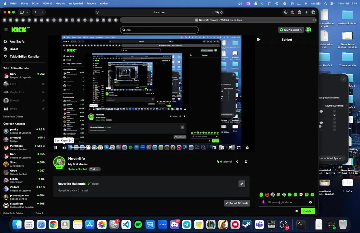Open Sadece Sohbet category link

click(x=77, y=169)
